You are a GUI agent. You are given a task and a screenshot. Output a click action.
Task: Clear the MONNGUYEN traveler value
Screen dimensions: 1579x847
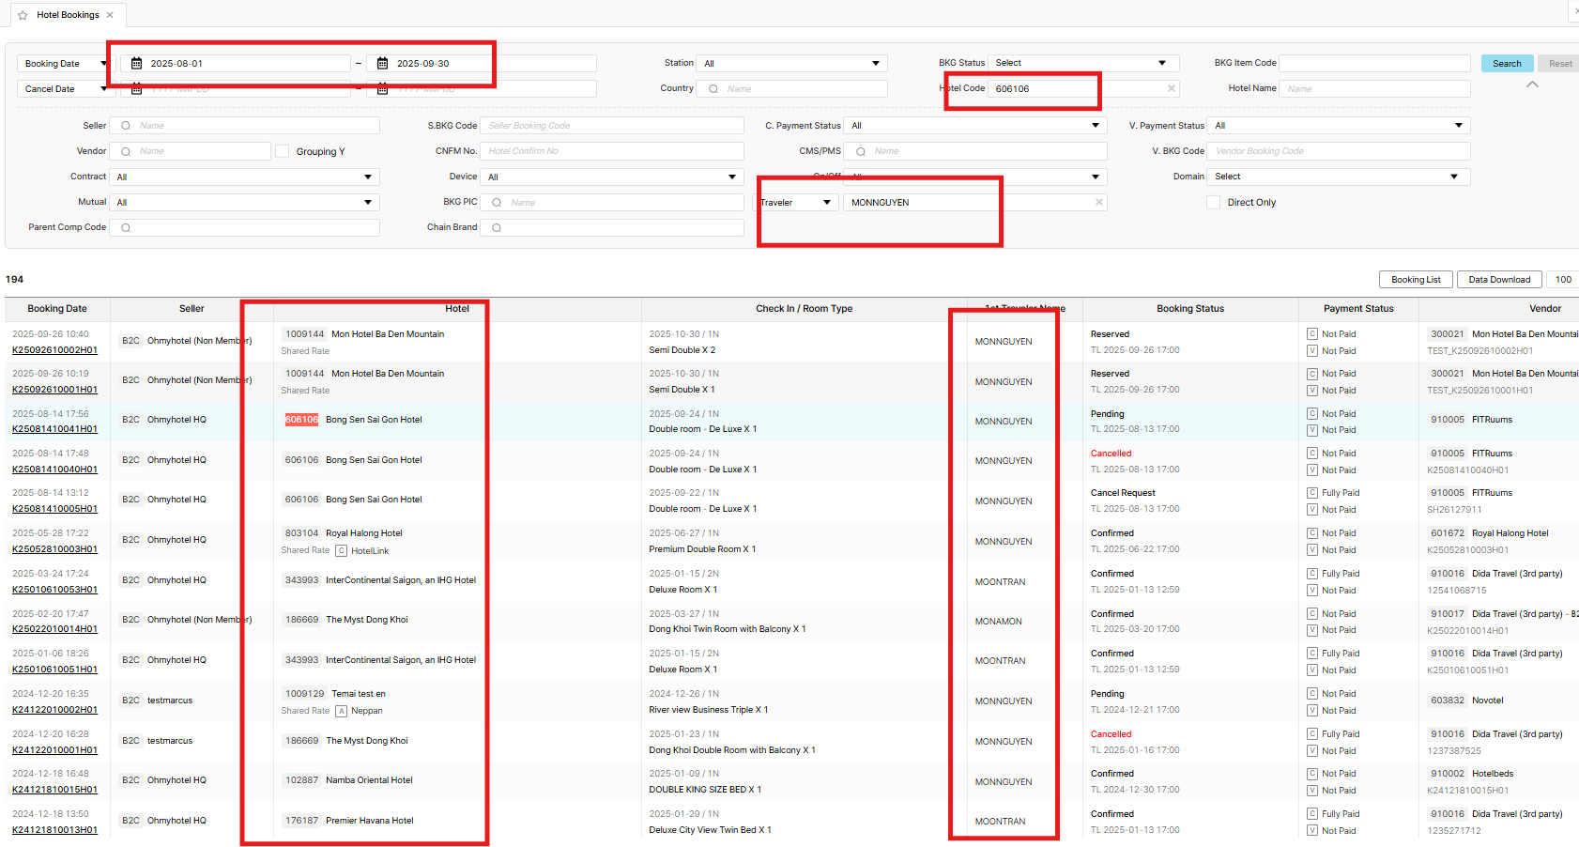pos(1098,203)
